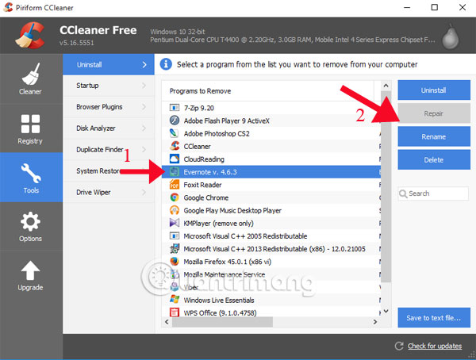Click the CCleaner list entry icon
Viewport: 476px width, 360px height.
175,146
